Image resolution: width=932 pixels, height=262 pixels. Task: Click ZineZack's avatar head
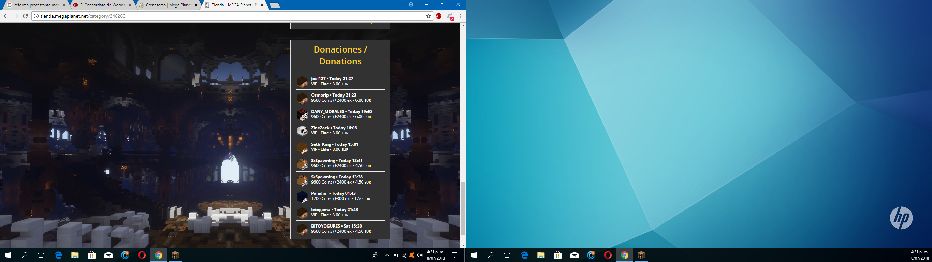(x=302, y=131)
